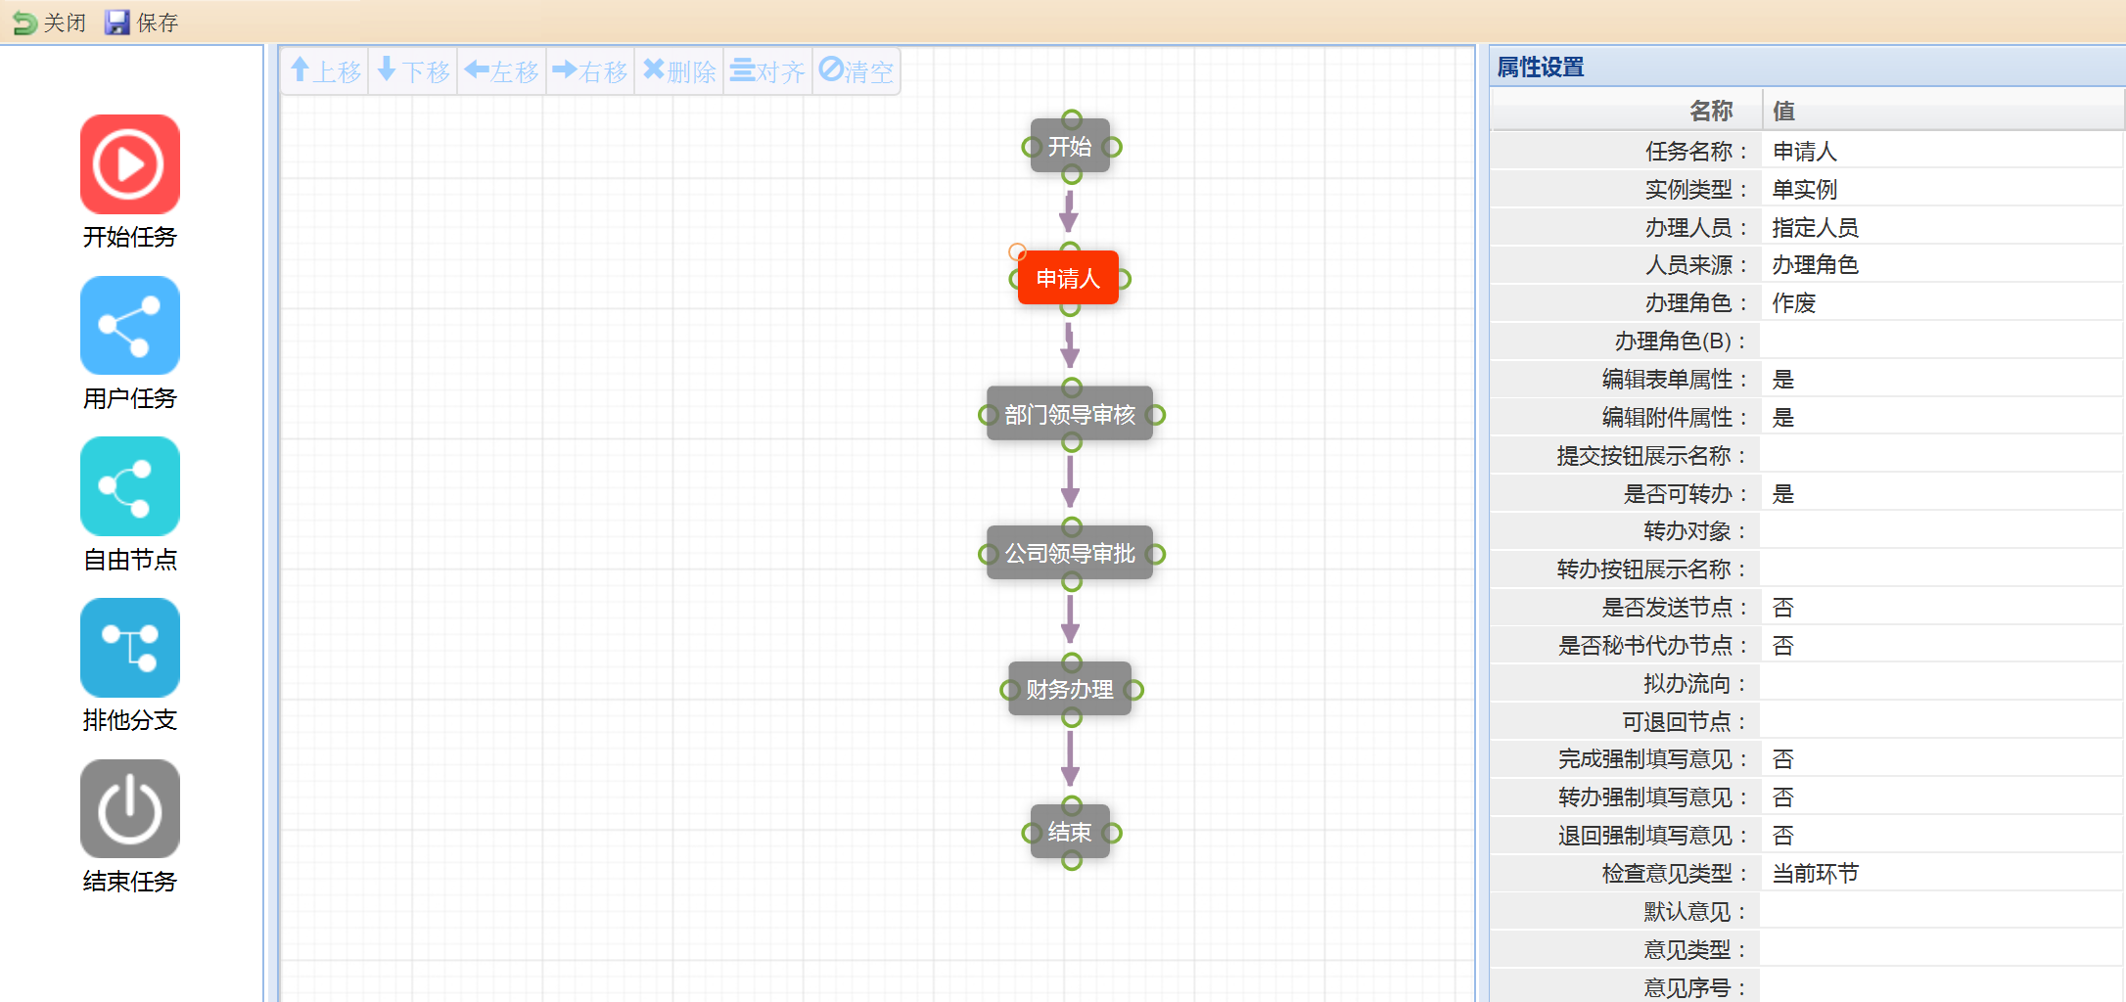The height and width of the screenshot is (1002, 2126).
Task: Move node down with 下移
Action: click(x=414, y=71)
